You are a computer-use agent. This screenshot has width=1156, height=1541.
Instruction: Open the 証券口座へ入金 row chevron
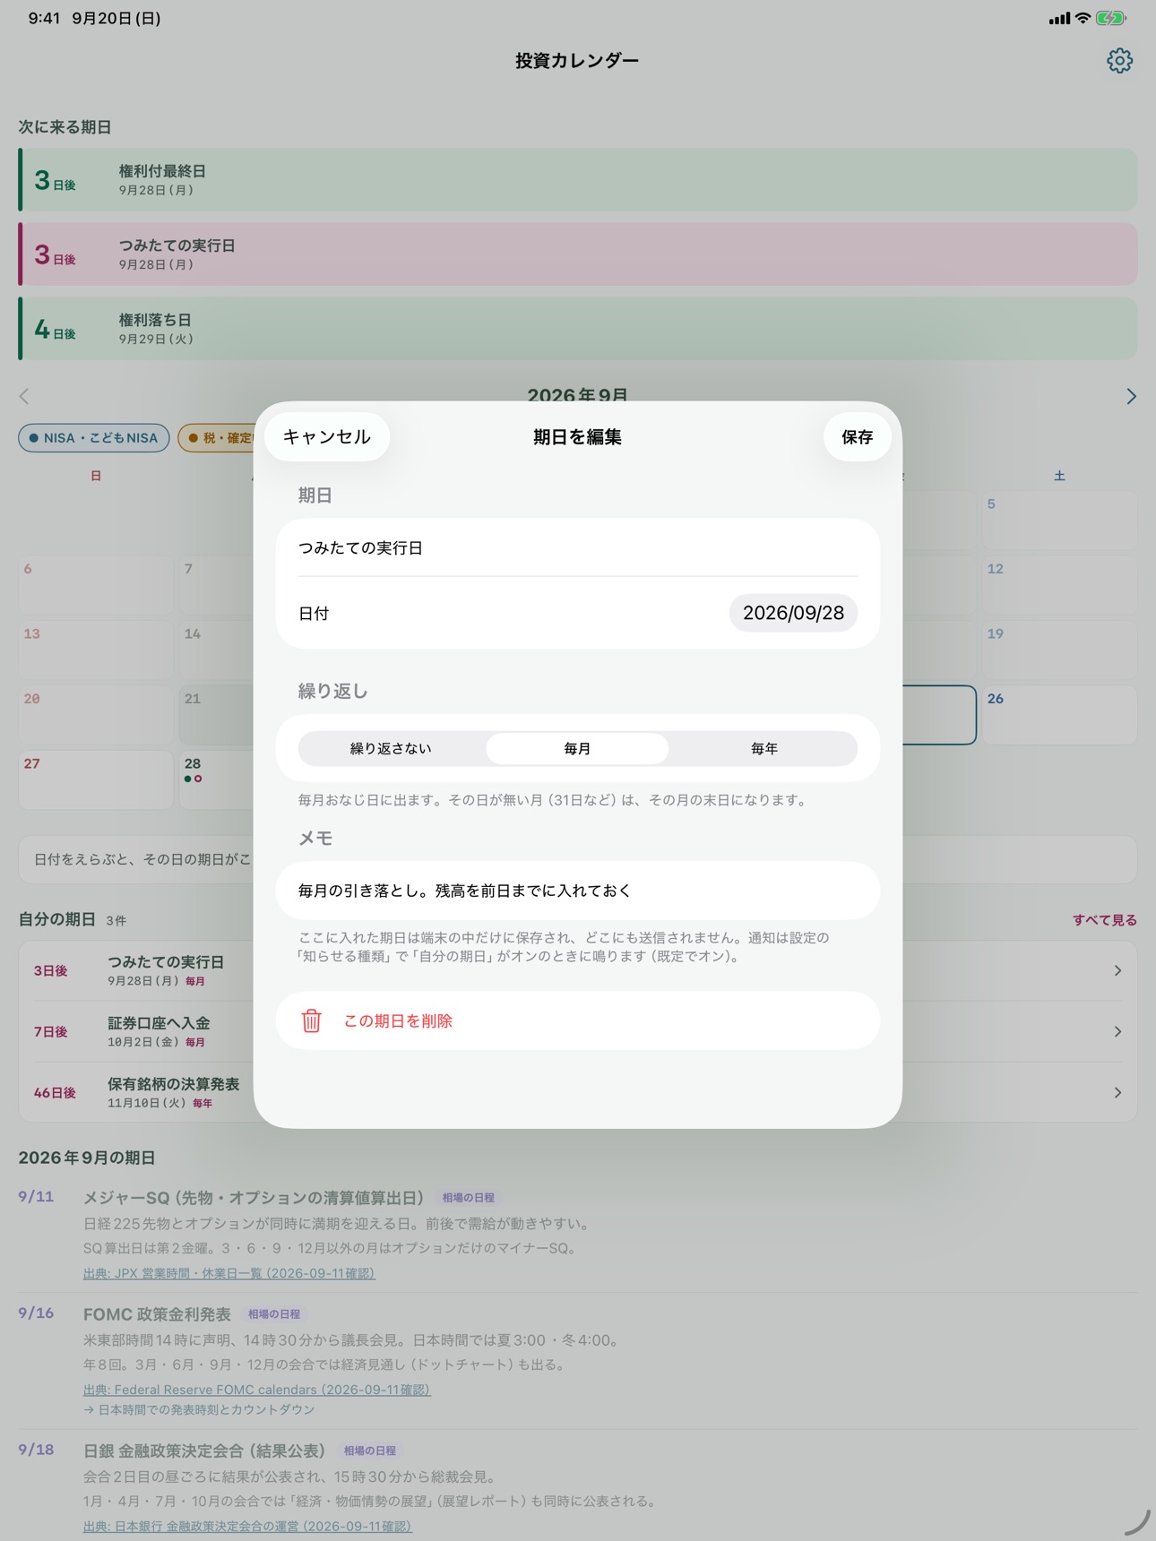tap(1117, 1031)
